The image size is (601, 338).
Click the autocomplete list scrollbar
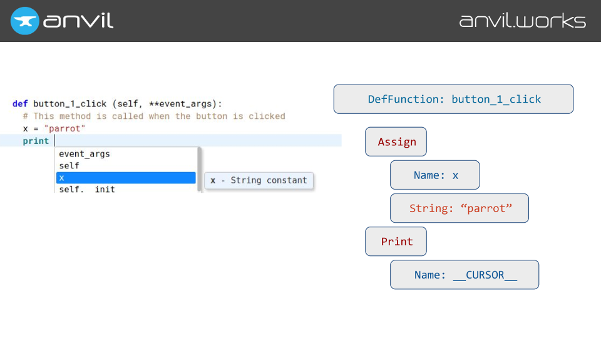[x=200, y=169]
